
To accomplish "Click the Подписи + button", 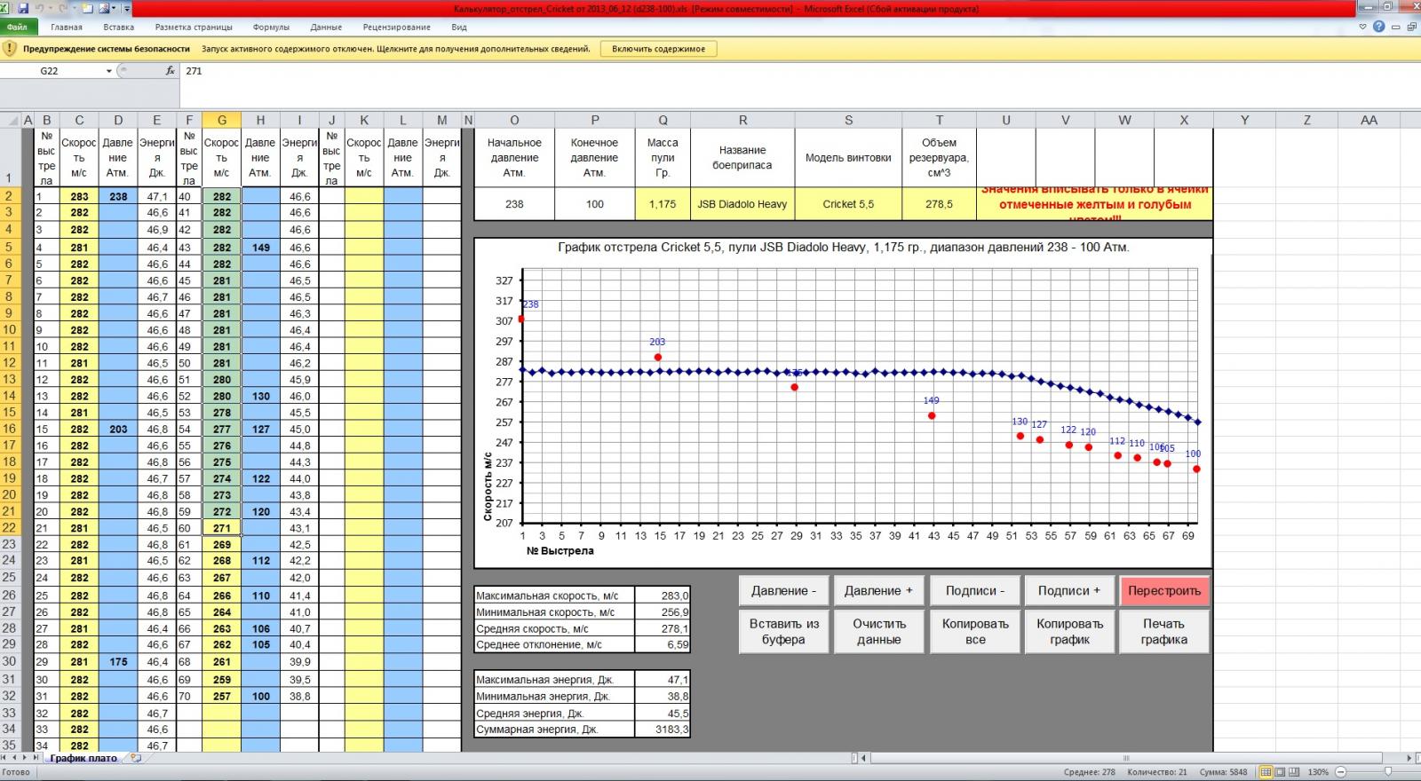I will click(1069, 591).
